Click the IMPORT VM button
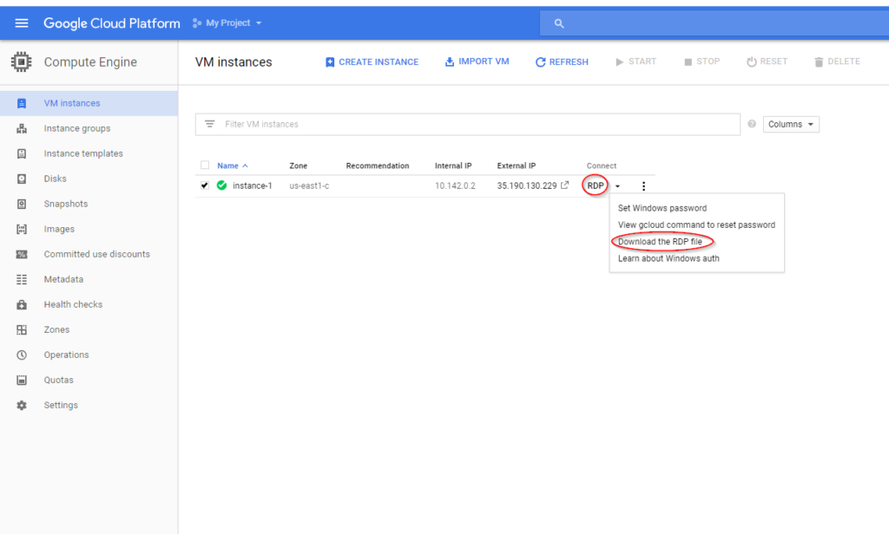889x534 pixels. pyautogui.click(x=477, y=62)
